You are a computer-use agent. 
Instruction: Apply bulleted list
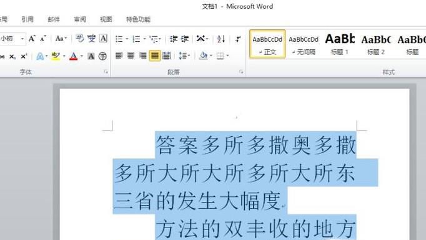(119, 39)
